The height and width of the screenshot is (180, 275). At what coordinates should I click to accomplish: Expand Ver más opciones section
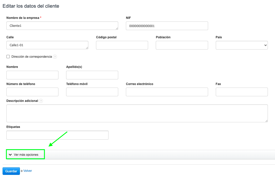pyautogui.click(x=26, y=155)
